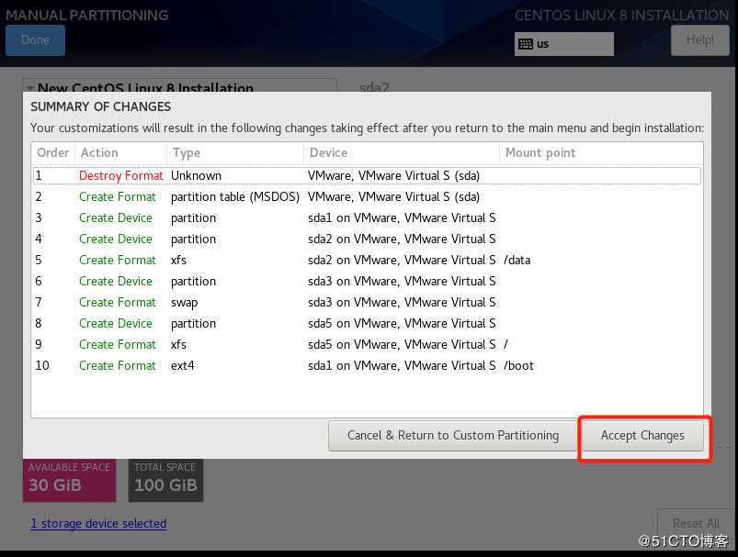Sort by the Order column header
738x557 pixels.
click(52, 152)
